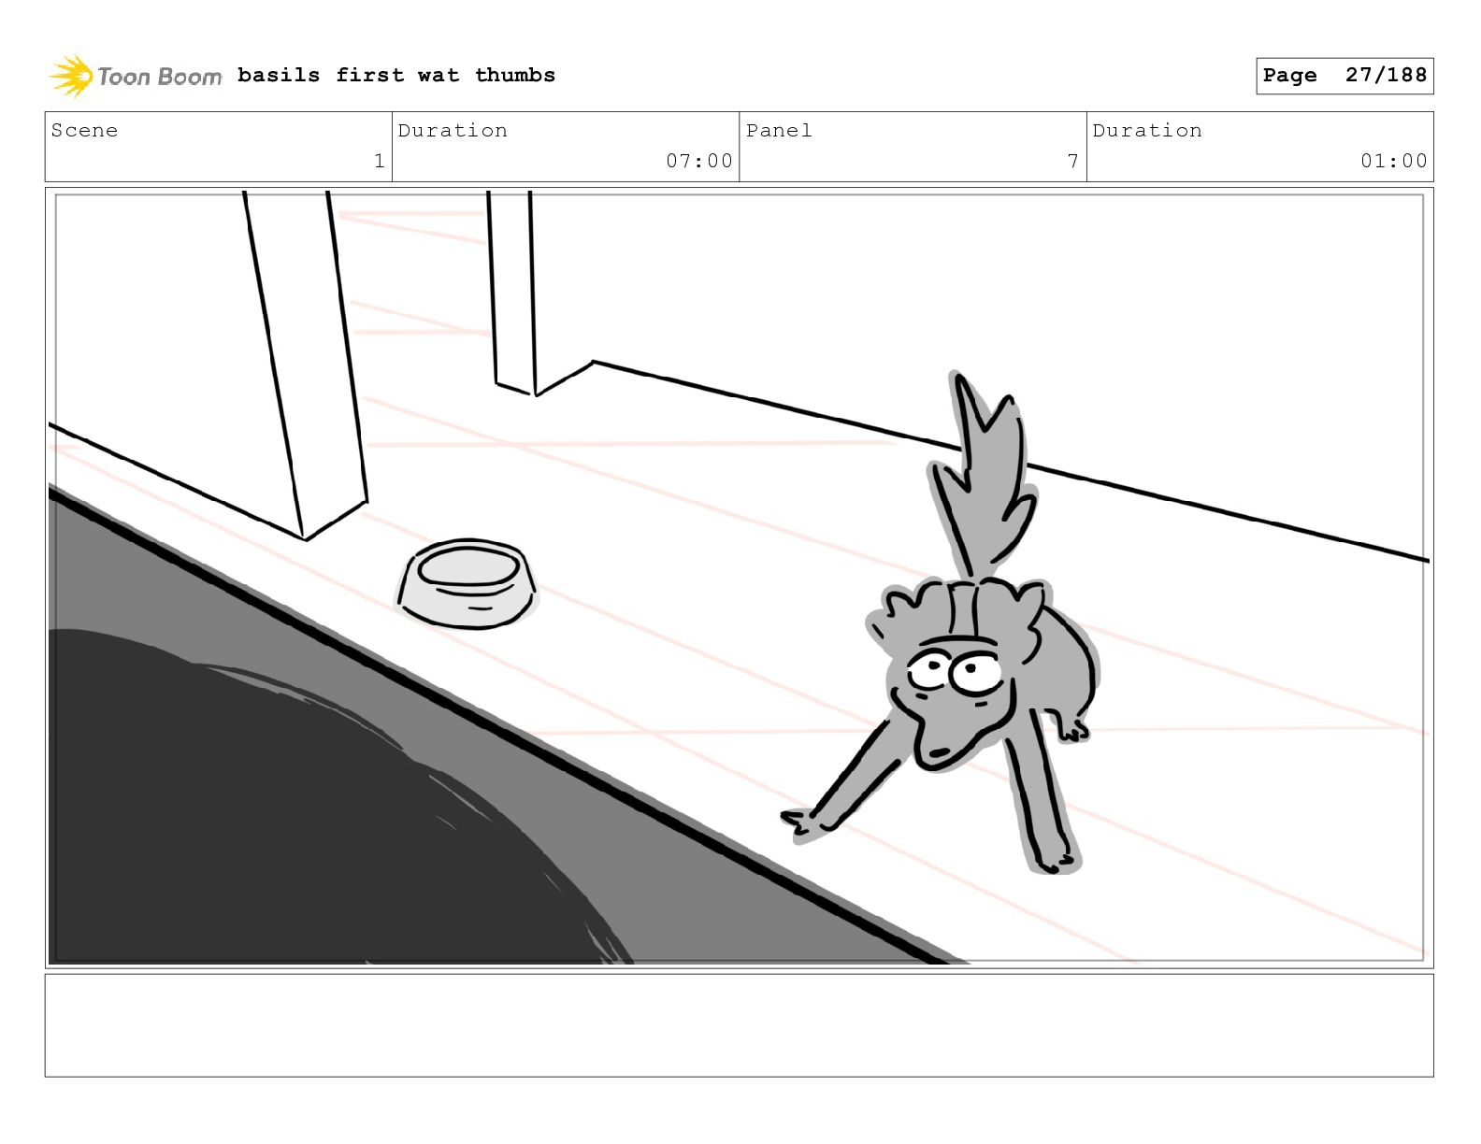Click the storyboard panel drawing thumbnail
1481x1144 pixels.
pos(739,578)
